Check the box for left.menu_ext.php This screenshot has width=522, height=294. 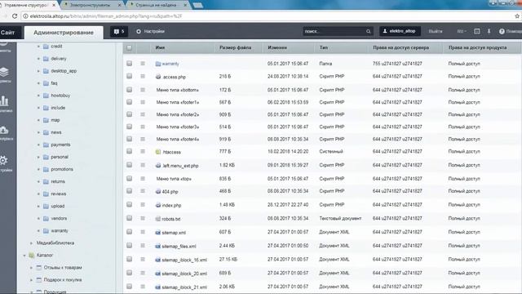[x=129, y=165]
